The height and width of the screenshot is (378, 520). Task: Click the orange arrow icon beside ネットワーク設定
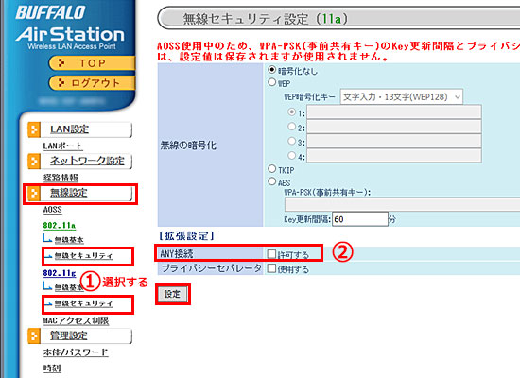[34, 162]
